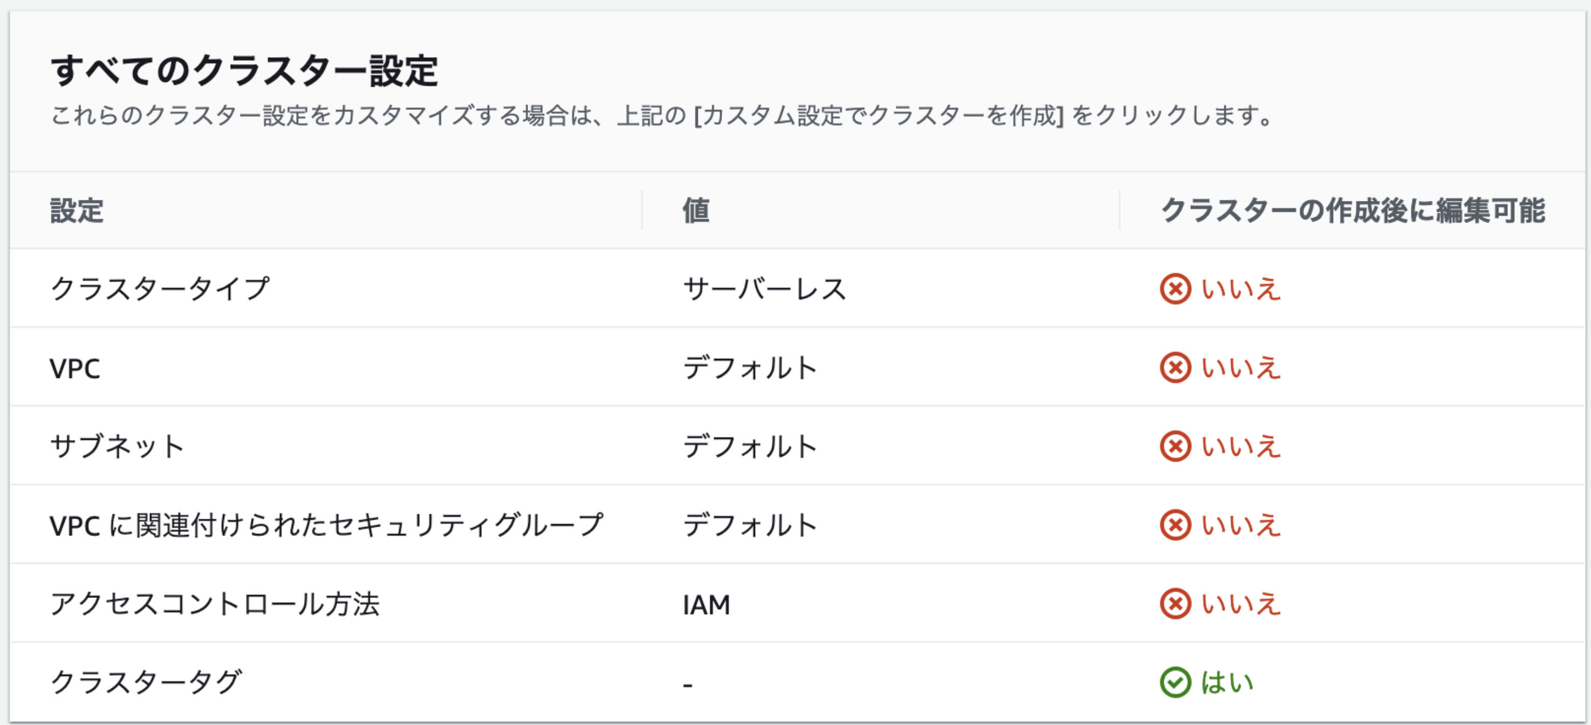Click red X icon in セキュリティグループ row
This screenshot has height=725, width=1591.
pos(1175,525)
